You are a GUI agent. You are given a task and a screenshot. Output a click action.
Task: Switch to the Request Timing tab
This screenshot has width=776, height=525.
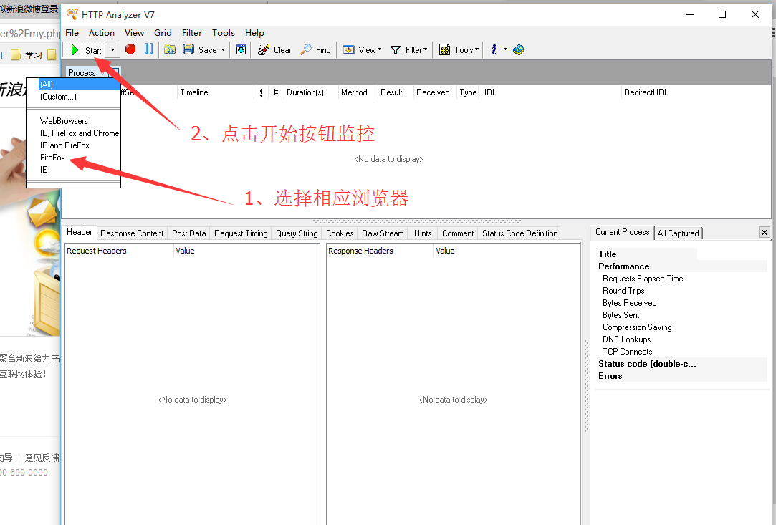241,233
